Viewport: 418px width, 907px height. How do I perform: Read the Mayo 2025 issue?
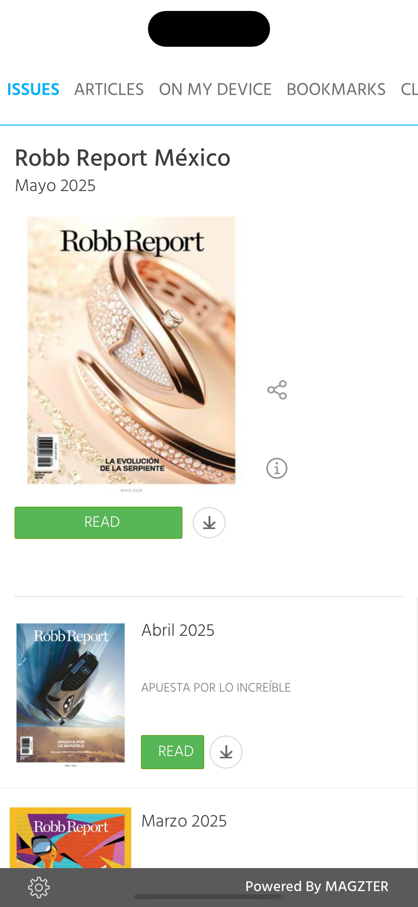(x=99, y=523)
